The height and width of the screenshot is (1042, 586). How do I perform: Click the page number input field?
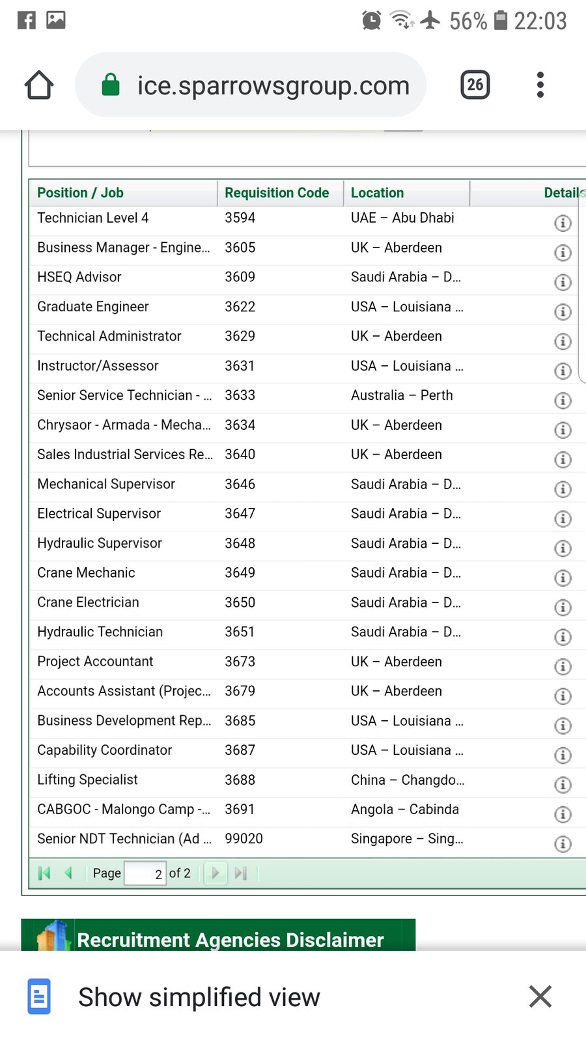[145, 873]
